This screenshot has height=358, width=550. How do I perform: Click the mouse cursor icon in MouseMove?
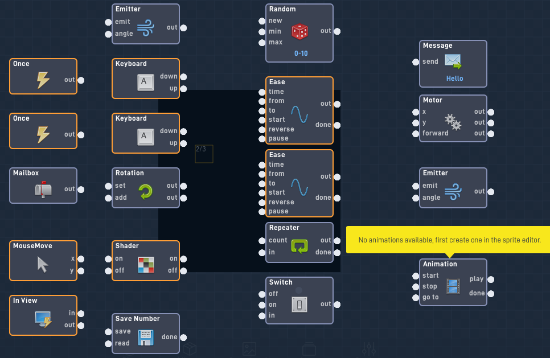coord(43,264)
